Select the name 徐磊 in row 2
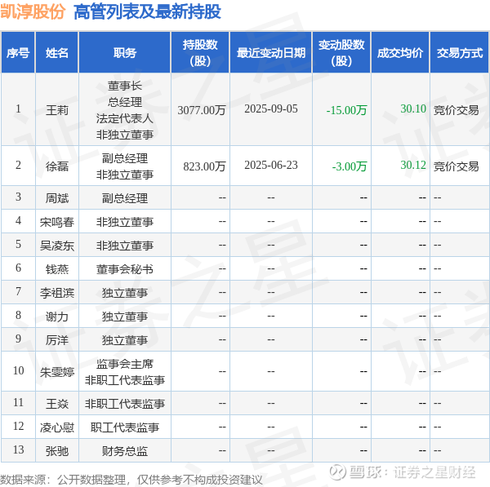This screenshot has width=490, height=487. (x=57, y=166)
